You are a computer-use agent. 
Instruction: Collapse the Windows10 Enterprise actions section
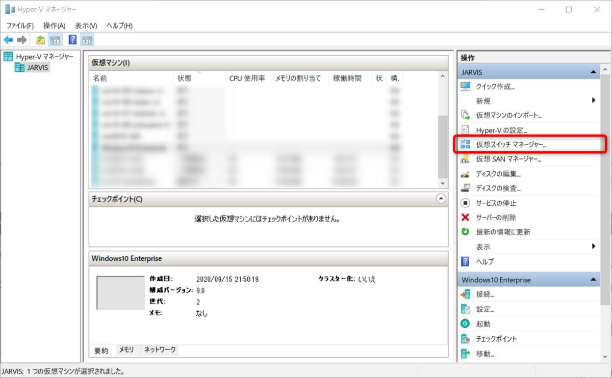coord(593,280)
